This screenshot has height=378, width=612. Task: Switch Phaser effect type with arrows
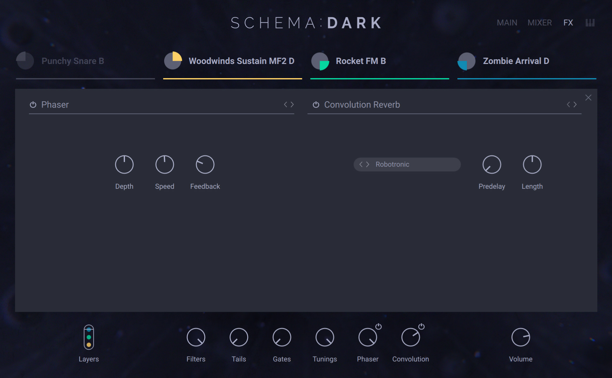point(289,104)
